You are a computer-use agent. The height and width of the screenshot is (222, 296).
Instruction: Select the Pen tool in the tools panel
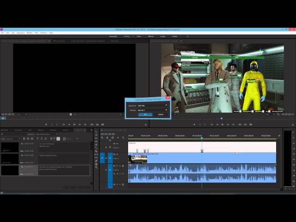coord(96,161)
